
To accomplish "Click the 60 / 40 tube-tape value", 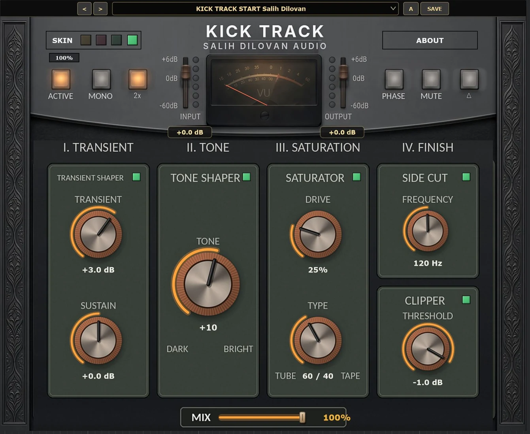I will tap(318, 376).
